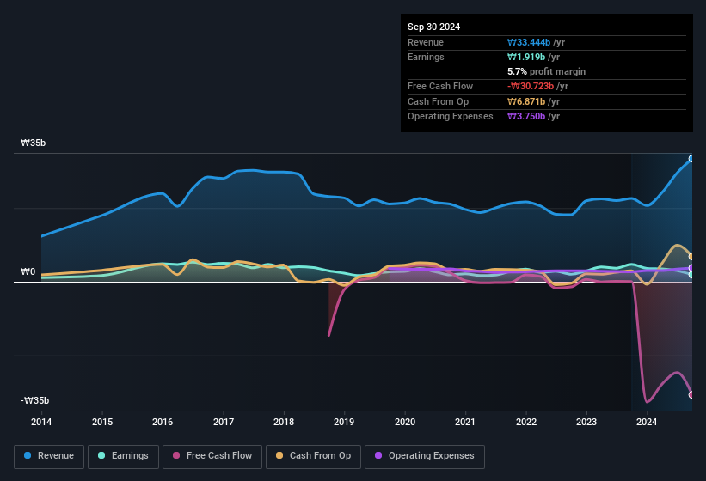The image size is (706, 481).
Task: Click the 2017 x-axis label
Action: [x=224, y=422]
